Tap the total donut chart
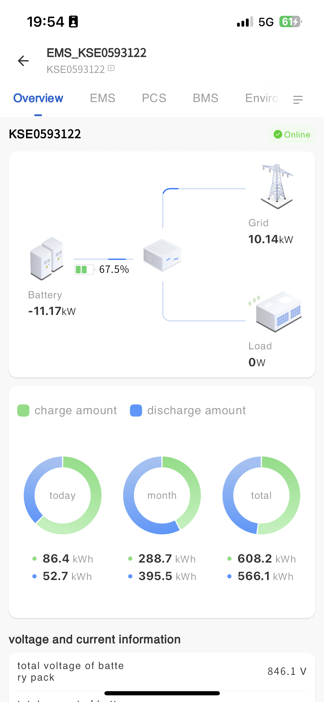 click(261, 495)
